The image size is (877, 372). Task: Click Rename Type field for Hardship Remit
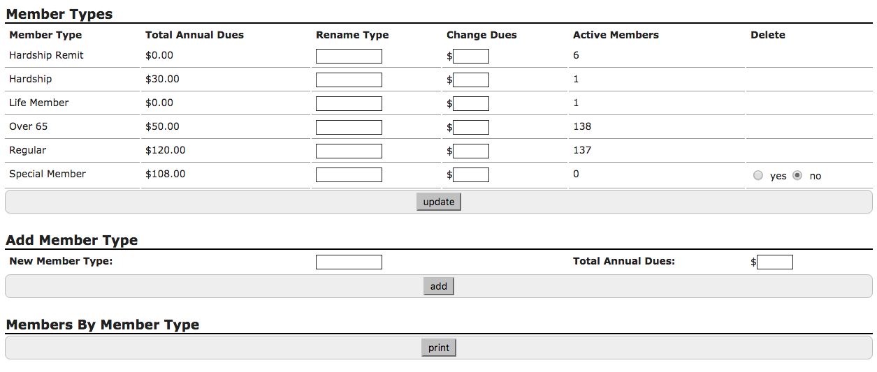click(x=349, y=57)
